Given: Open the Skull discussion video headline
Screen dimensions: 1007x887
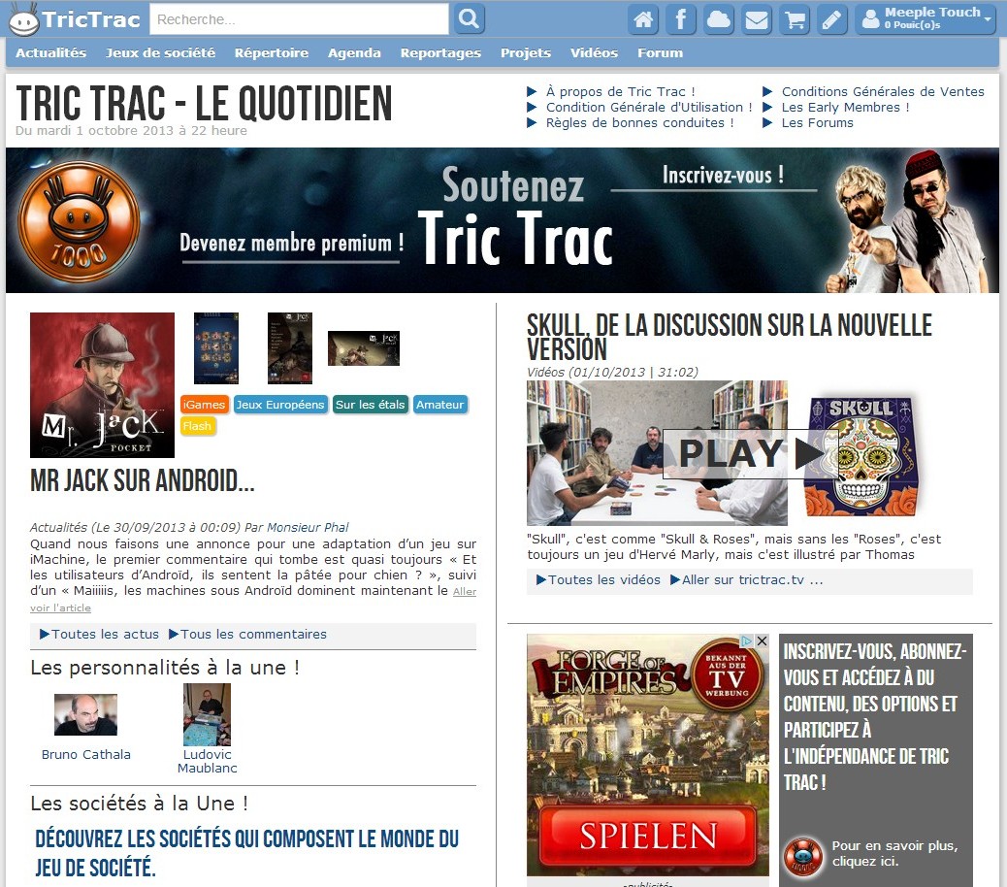Looking at the screenshot, I should [730, 337].
